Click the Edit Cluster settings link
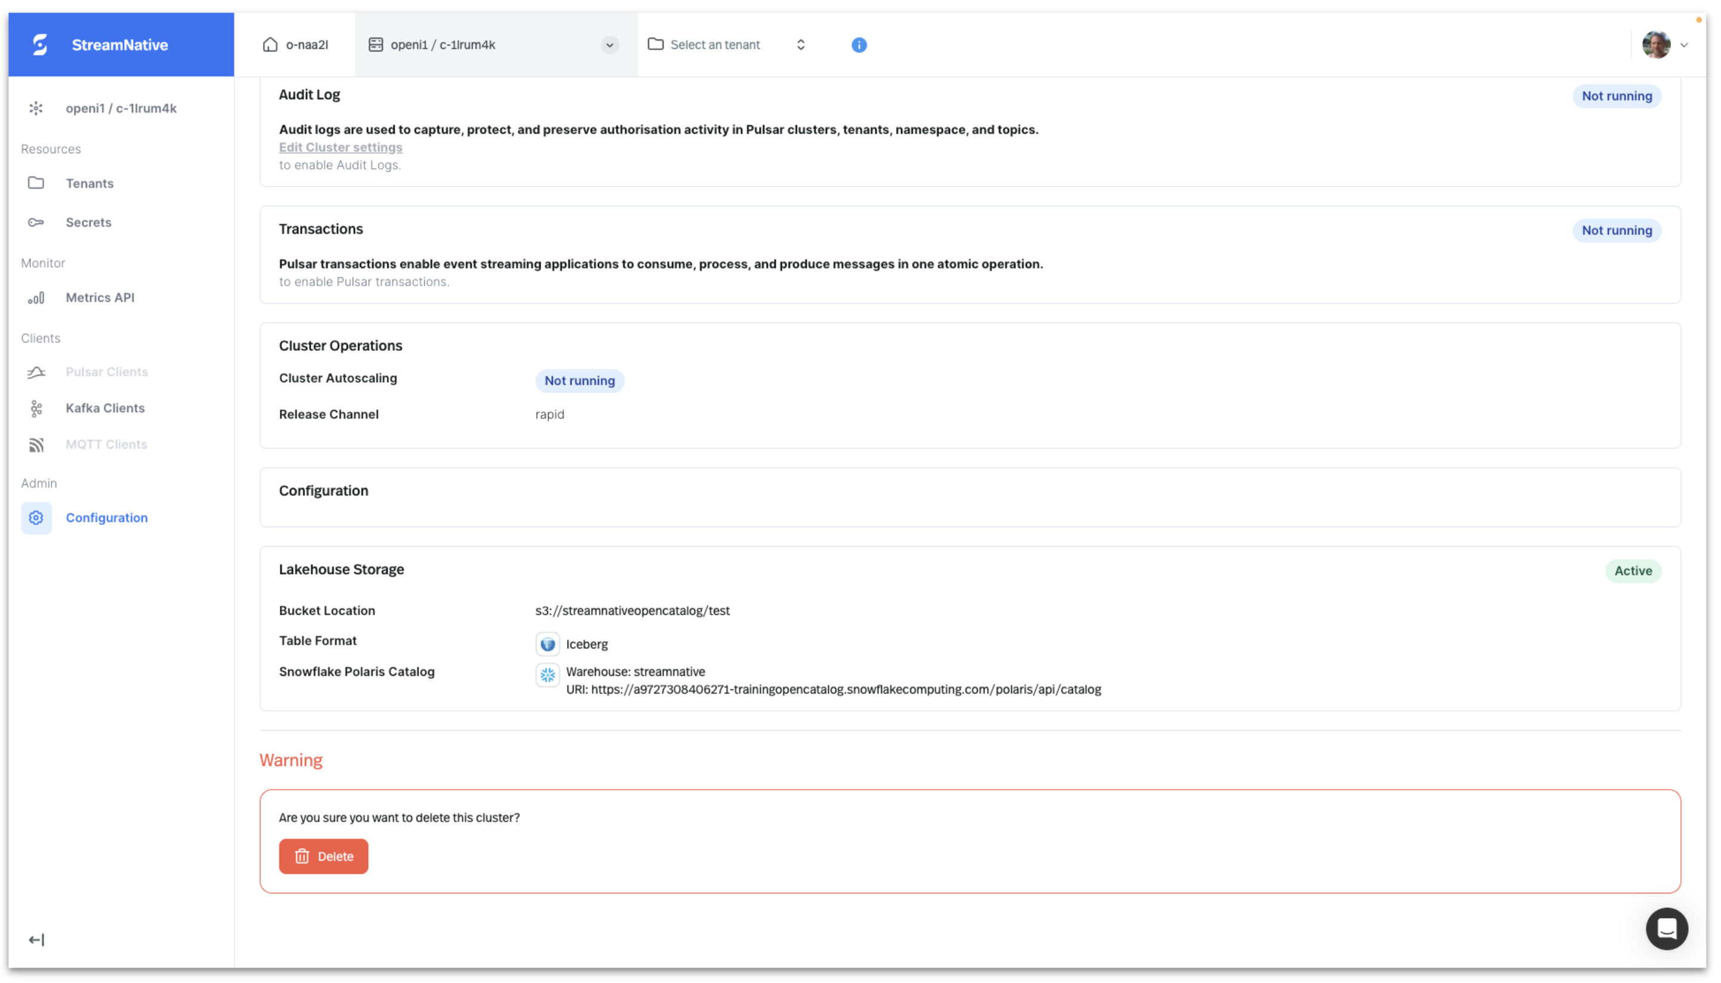Screen dimensions: 1721x983 (x=340, y=147)
